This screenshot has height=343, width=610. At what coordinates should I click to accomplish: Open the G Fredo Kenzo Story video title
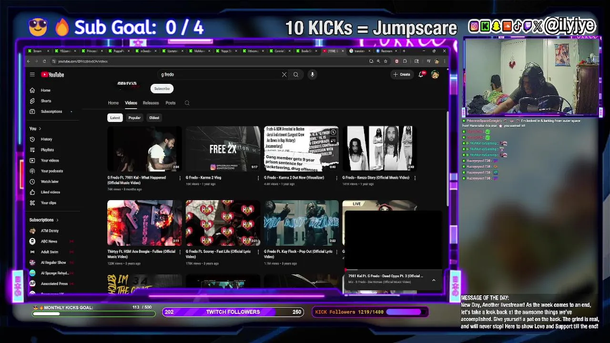tap(376, 178)
